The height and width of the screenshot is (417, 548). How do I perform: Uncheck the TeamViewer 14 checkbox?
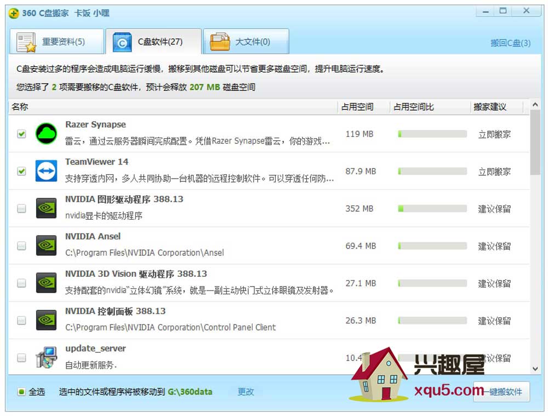22,172
